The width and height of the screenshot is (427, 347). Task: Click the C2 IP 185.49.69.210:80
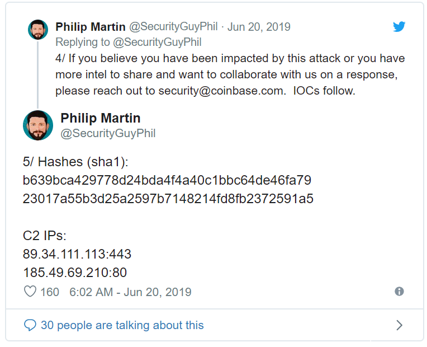click(x=75, y=273)
